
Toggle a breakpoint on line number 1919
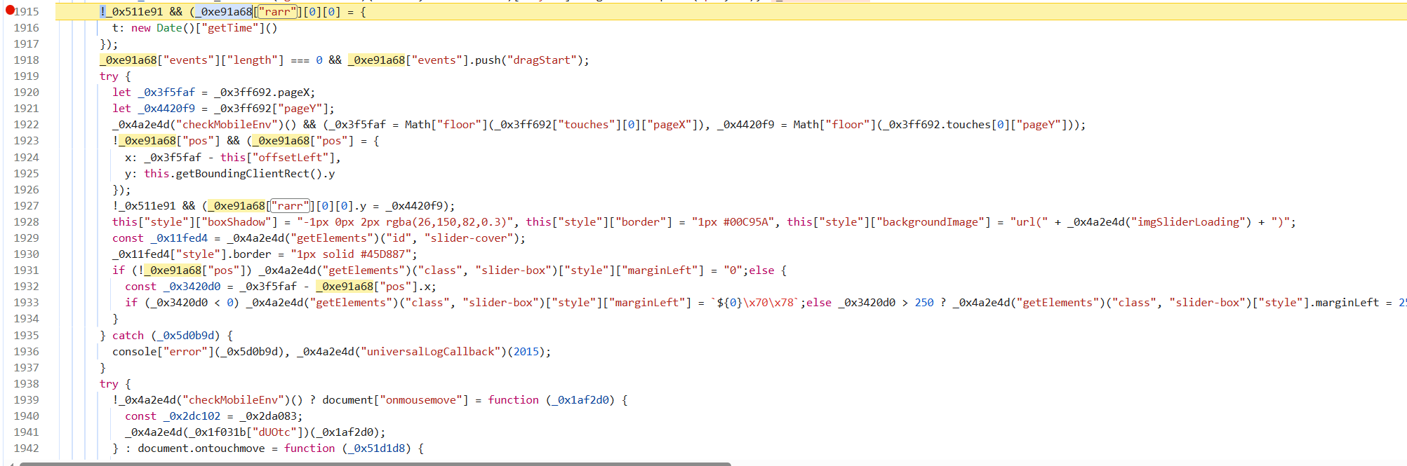tap(27, 76)
